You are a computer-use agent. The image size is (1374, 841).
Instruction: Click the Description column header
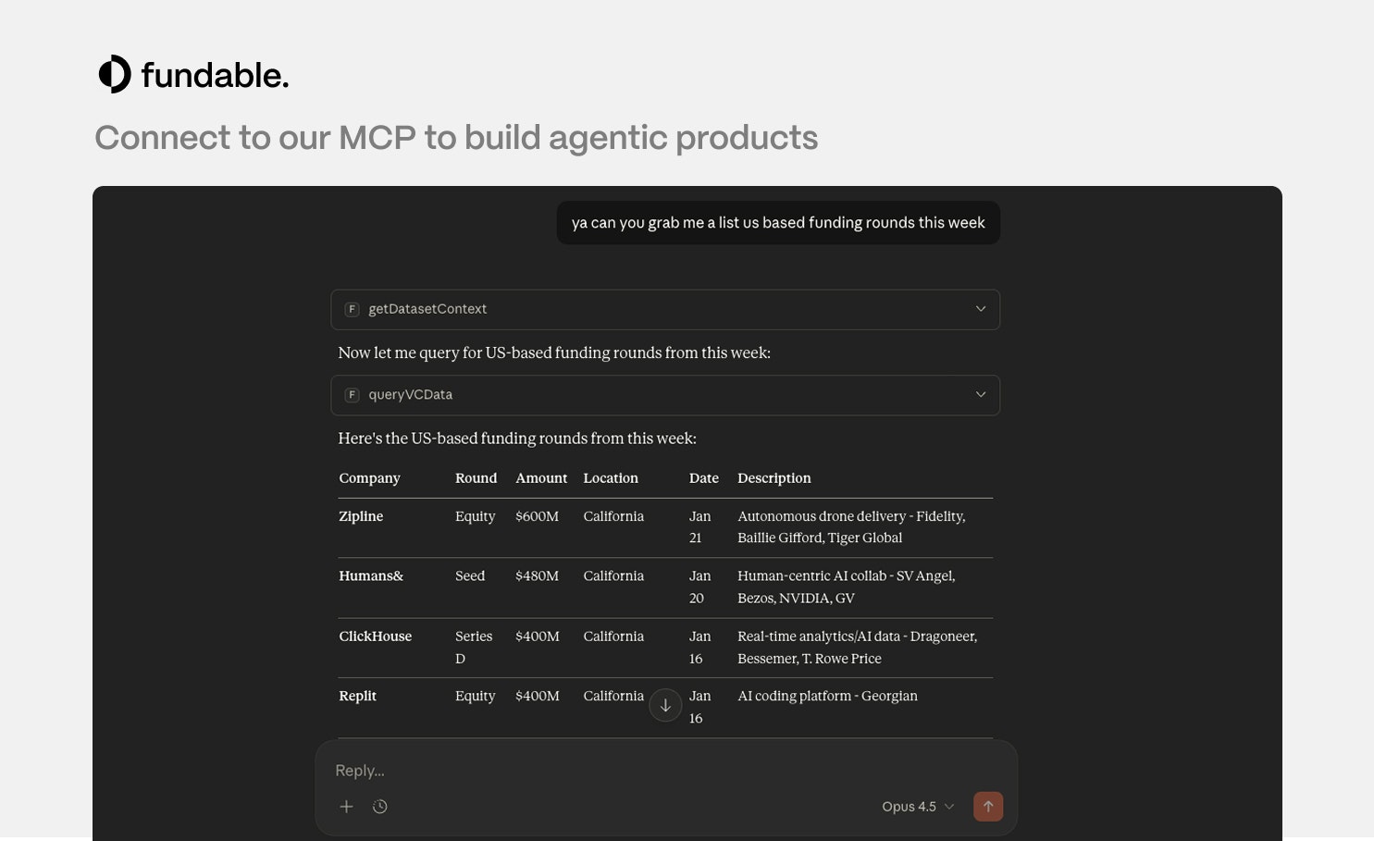click(774, 478)
